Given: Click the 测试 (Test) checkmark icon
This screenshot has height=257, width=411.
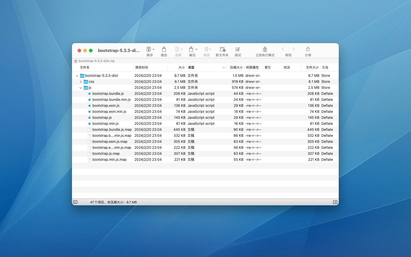Looking at the screenshot, I should pos(237,49).
